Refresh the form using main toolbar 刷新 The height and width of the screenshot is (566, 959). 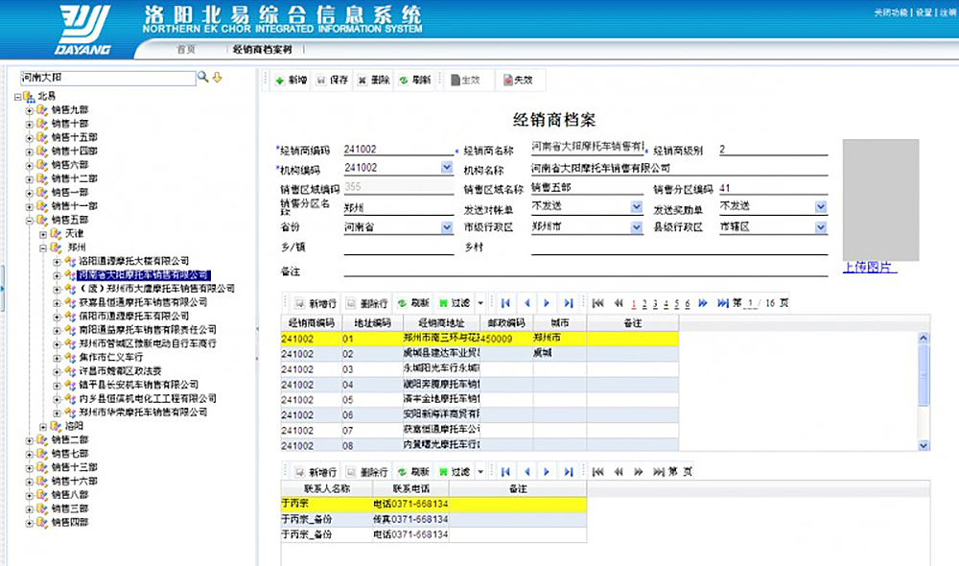click(x=414, y=81)
